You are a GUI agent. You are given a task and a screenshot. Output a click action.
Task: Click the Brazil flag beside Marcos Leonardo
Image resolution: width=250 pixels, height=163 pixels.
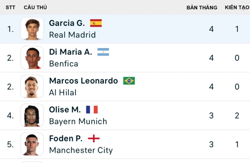coord(129,81)
